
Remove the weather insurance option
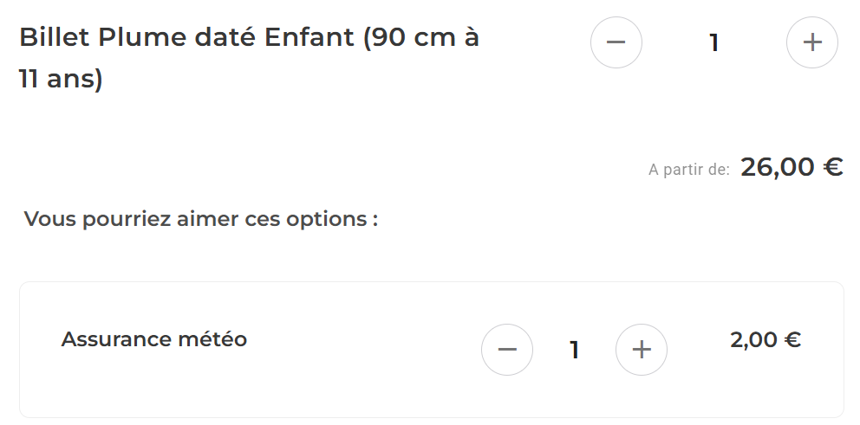click(507, 350)
